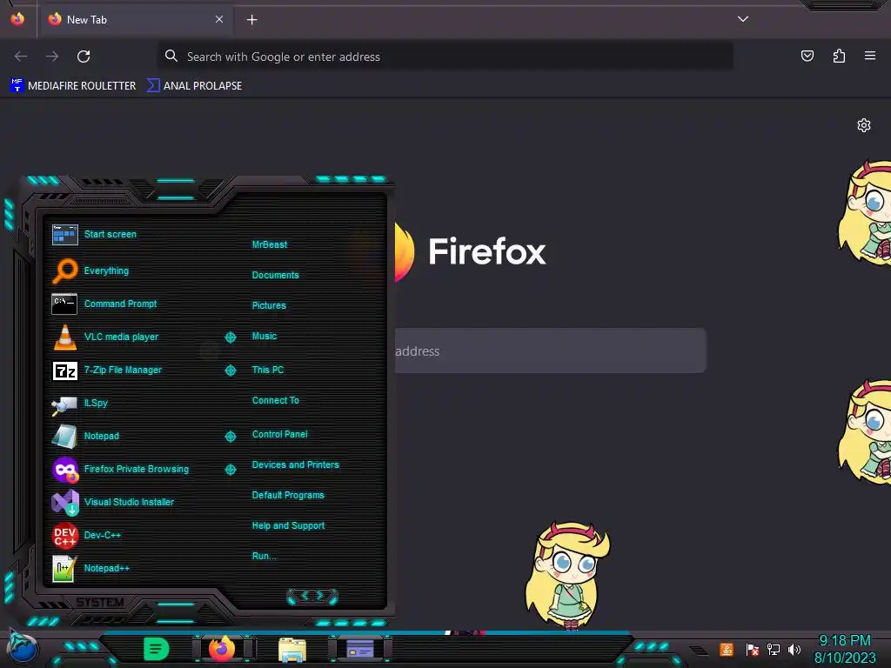Select the New Tab tab

137,20
